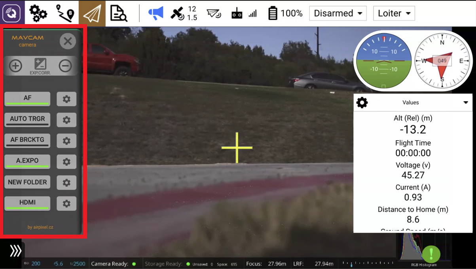Click the megaphone vehicle messages icon

pyautogui.click(x=156, y=13)
